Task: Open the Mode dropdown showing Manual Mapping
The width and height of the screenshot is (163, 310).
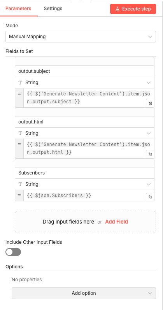Action: tap(81, 37)
